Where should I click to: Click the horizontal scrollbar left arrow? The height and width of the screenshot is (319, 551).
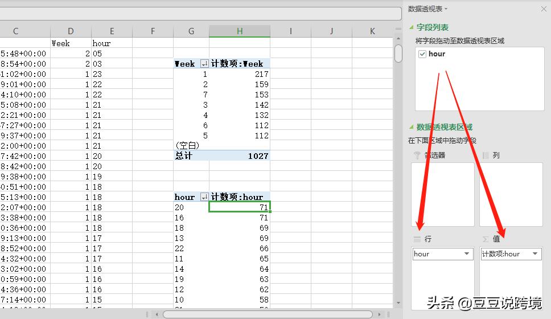pos(157,314)
